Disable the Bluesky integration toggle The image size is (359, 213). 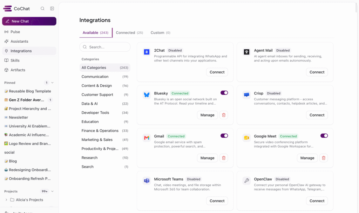click(x=224, y=93)
